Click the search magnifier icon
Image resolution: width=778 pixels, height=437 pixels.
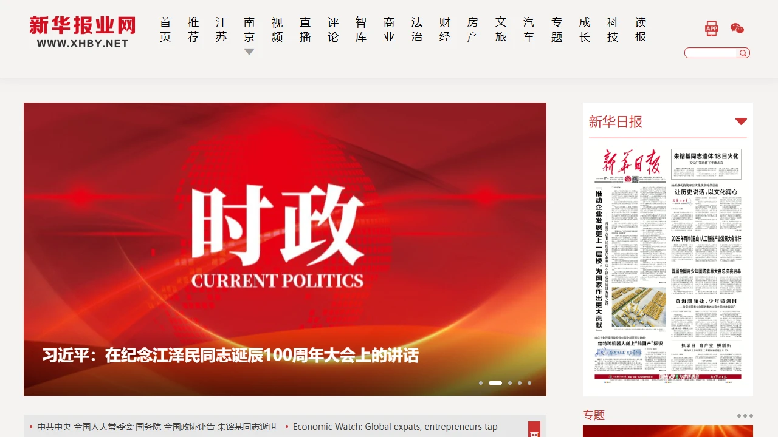pos(743,53)
